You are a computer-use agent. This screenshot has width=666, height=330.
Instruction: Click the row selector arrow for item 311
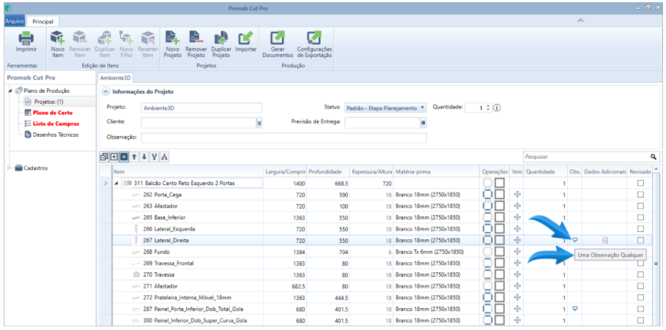pos(106,183)
